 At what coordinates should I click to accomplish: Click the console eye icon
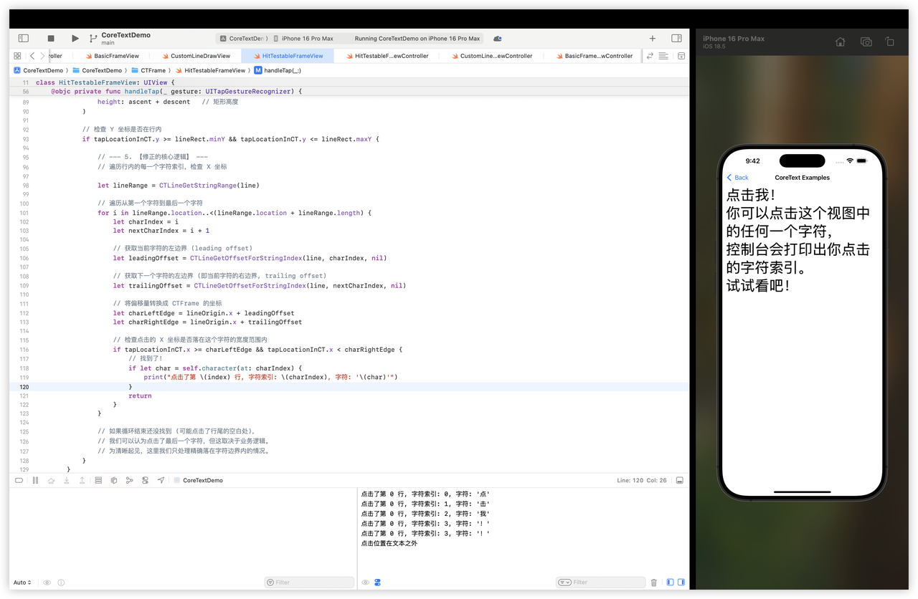pyautogui.click(x=365, y=583)
